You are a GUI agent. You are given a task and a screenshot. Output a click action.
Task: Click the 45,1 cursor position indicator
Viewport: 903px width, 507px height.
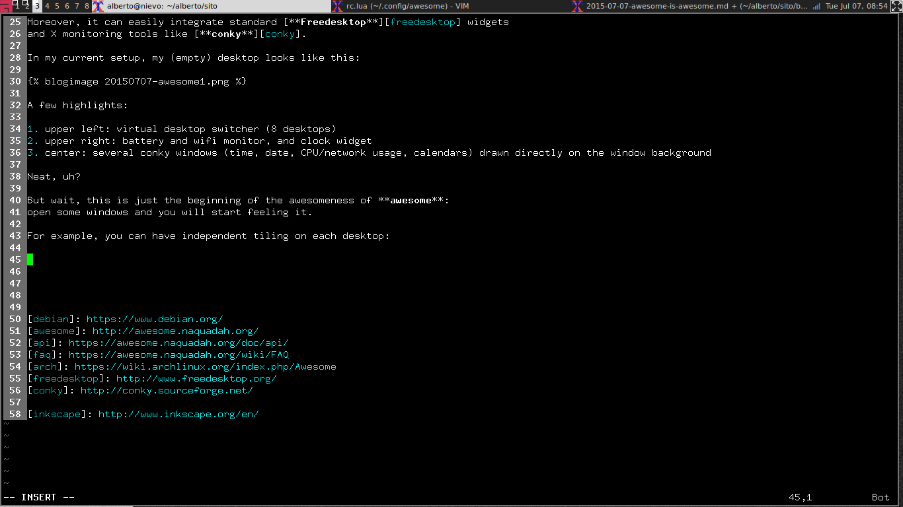800,497
